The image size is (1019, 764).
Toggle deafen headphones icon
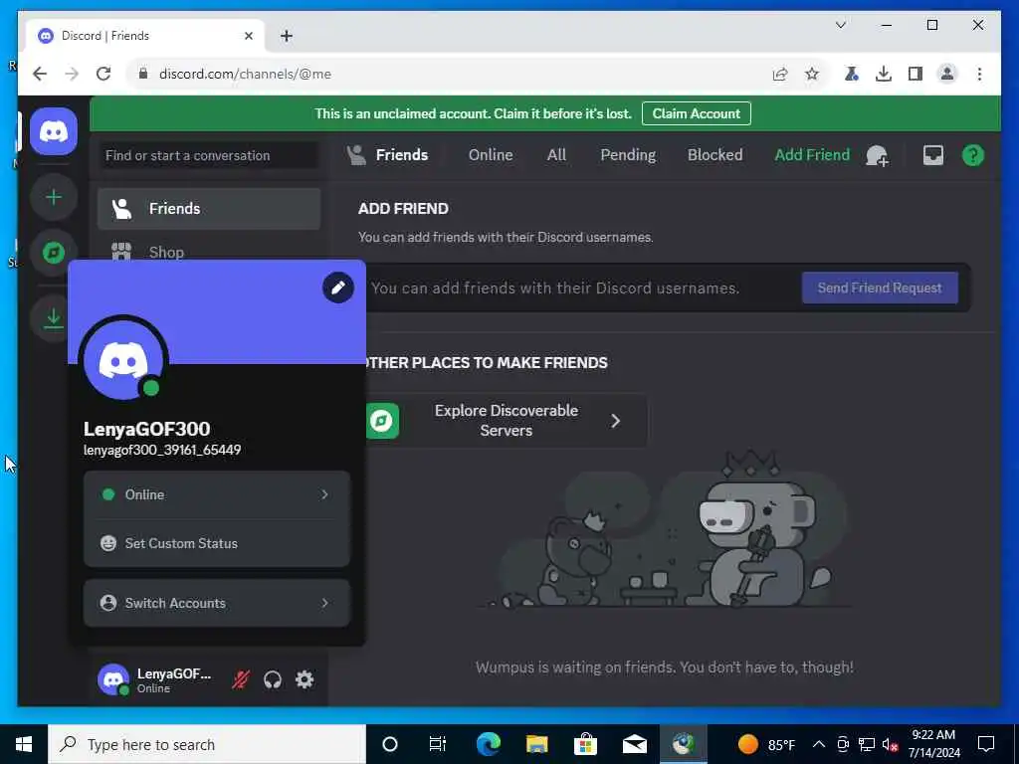[273, 679]
